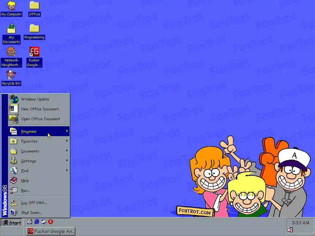Click the Start button on the taskbar
The width and height of the screenshot is (315, 236).
(11, 223)
